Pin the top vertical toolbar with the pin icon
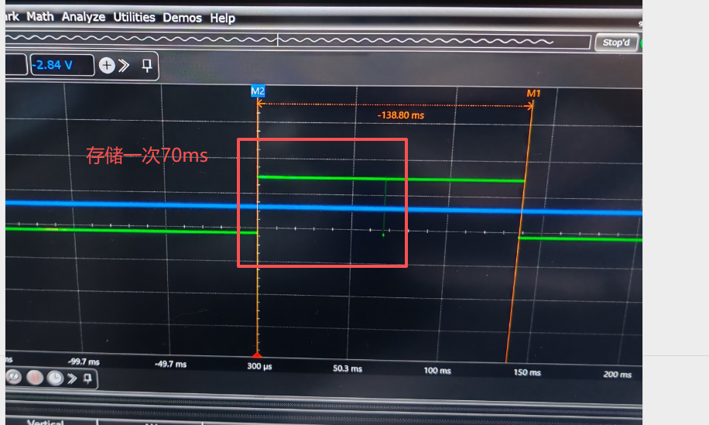709x425 pixels. [147, 66]
